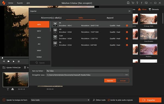The height and width of the screenshot is (104, 164).
Task: Open settings gear for SD preset
Action: pyautogui.click(x=127, y=45)
